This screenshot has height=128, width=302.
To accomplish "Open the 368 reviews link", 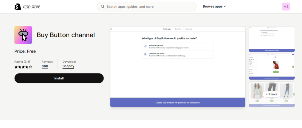I will pos(45,66).
